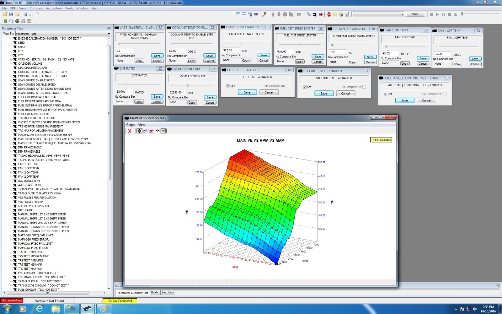Click the open bin file folder icon

point(5,14)
